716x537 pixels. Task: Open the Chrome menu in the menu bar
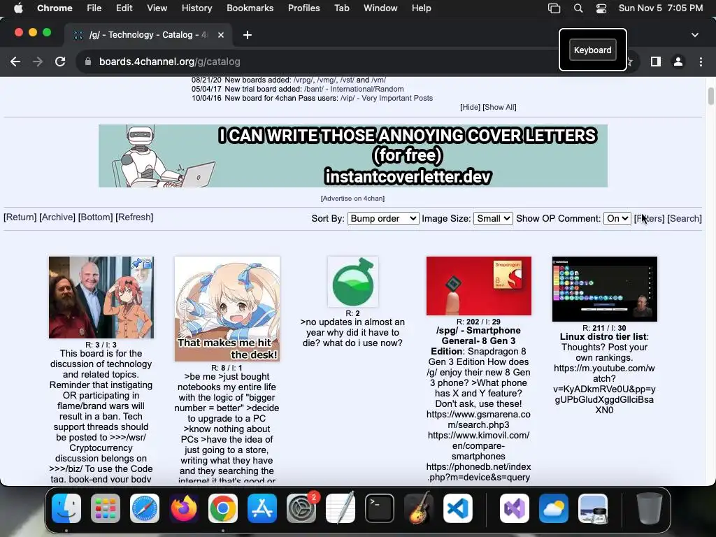55,8
